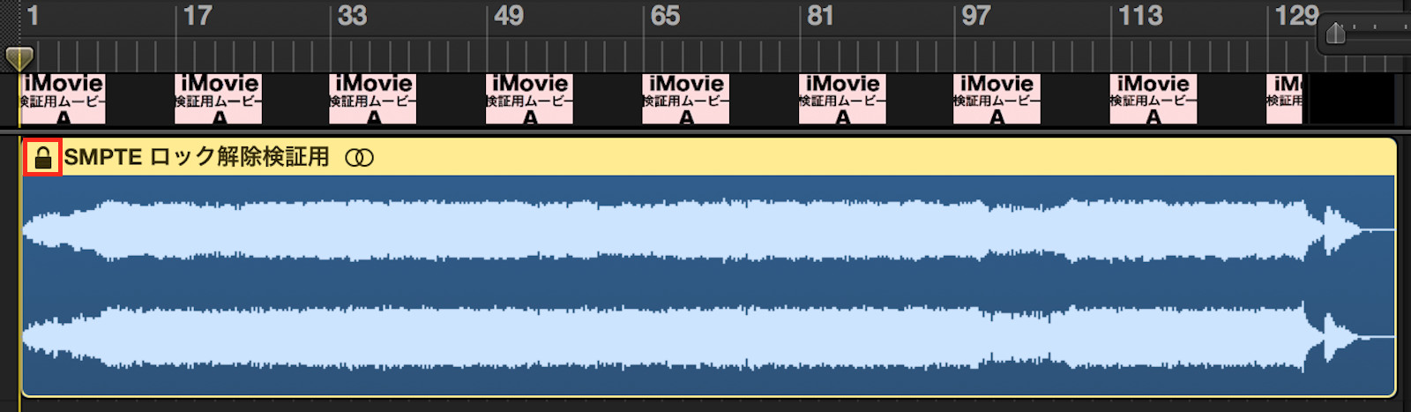Click the zoom slider knob in the ruler corner
This screenshot has height=412, width=1411.
[x=1335, y=34]
